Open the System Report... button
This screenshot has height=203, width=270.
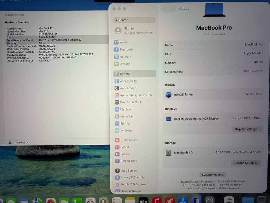[213, 175]
